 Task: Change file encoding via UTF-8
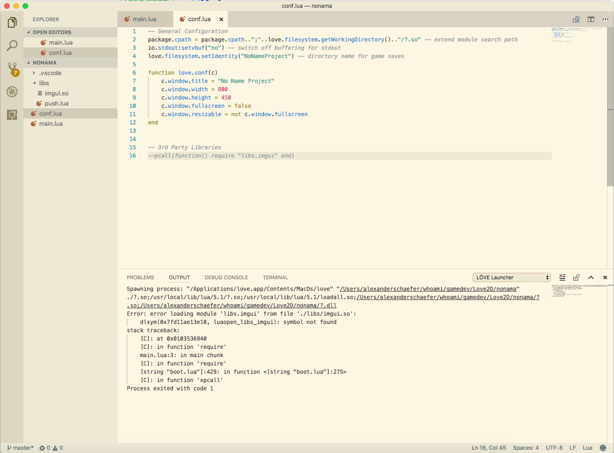tap(554, 448)
